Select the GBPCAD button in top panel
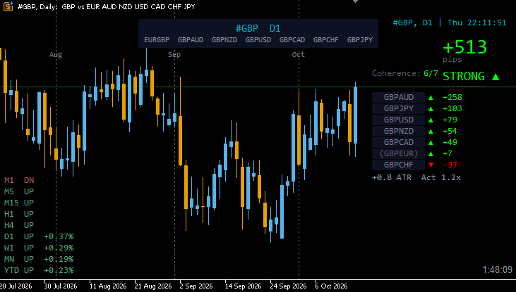 [x=292, y=39]
